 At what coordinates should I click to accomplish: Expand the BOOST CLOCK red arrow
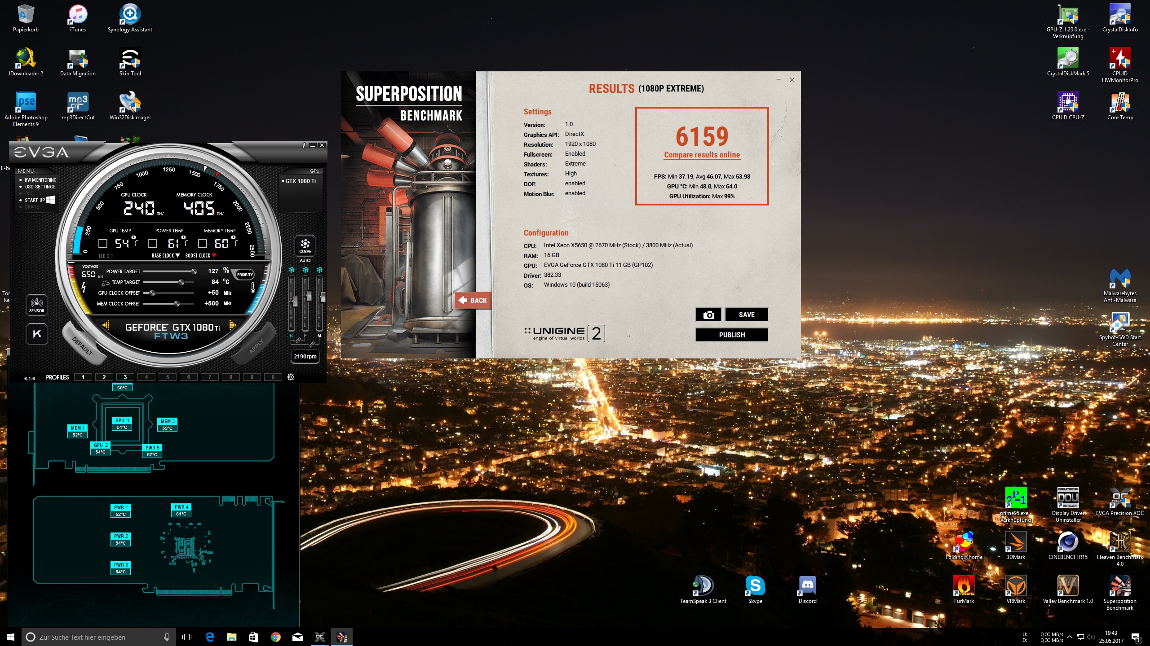[214, 256]
